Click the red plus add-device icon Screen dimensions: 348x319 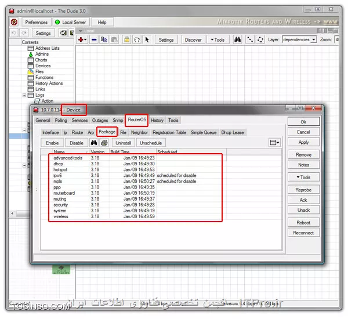click(82, 40)
